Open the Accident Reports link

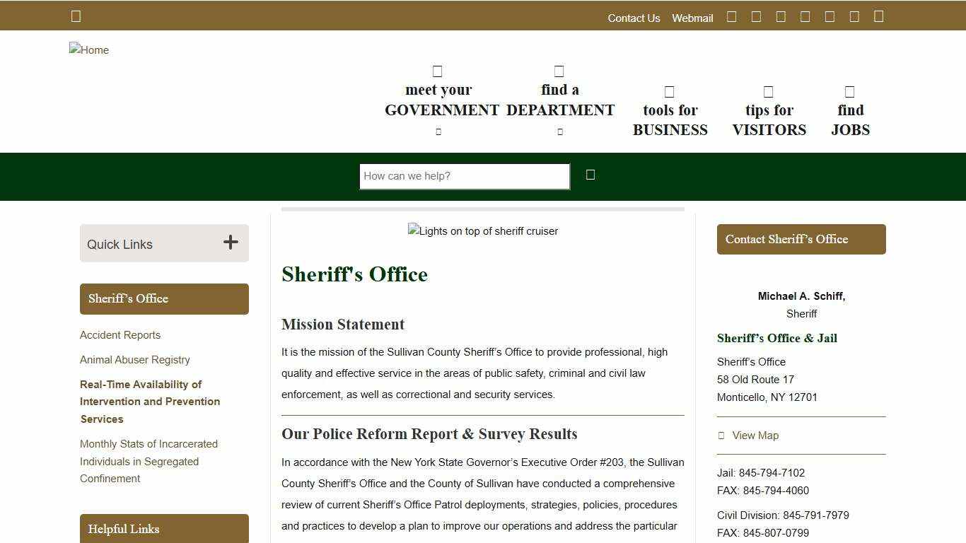[120, 334]
